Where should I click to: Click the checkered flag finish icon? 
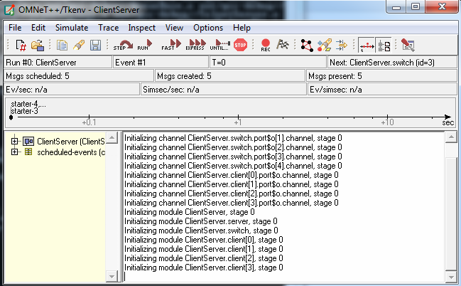pyautogui.click(x=283, y=45)
